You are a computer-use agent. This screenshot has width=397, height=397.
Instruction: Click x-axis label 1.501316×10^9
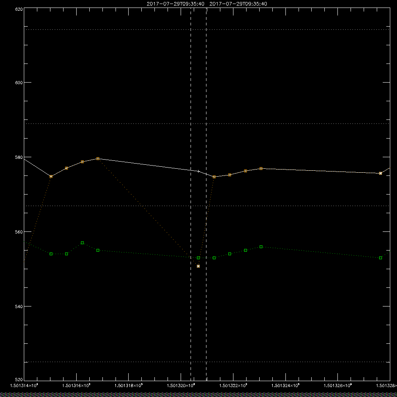(76, 385)
